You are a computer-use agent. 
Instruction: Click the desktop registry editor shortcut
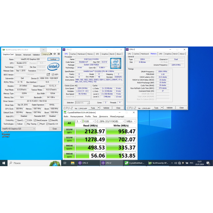6,135
